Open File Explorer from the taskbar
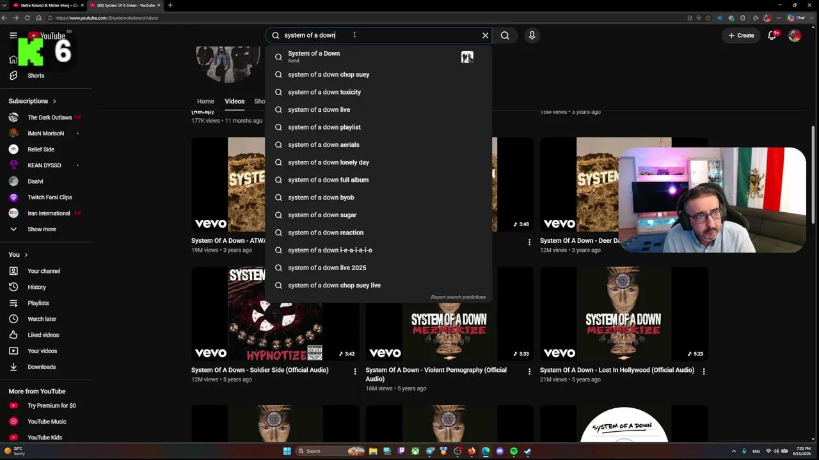This screenshot has height=460, width=819. point(373,451)
